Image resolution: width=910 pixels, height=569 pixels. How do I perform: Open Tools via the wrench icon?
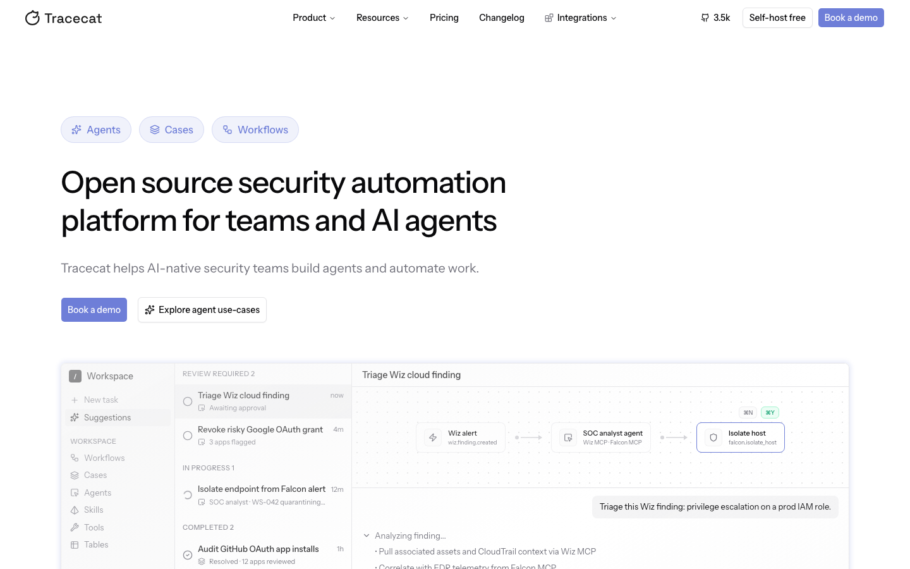[x=75, y=527]
